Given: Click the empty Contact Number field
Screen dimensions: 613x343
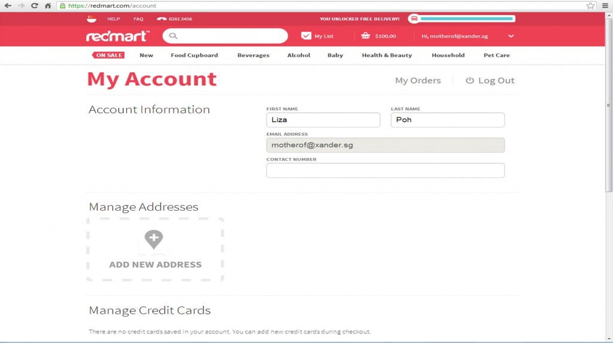Looking at the screenshot, I should click(386, 171).
